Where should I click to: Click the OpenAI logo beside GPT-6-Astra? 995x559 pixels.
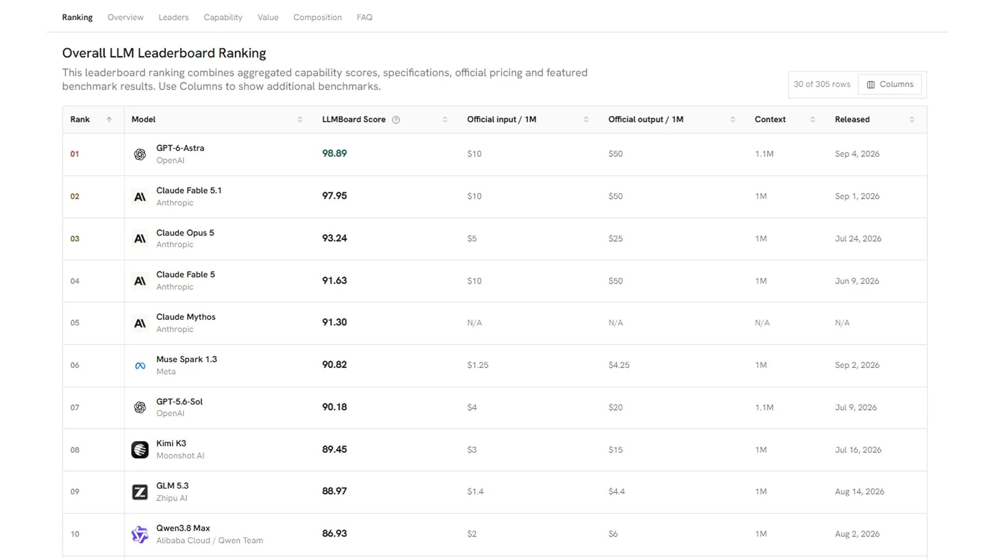(x=140, y=154)
